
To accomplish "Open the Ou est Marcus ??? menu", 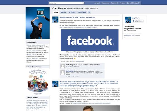I will tap(134, 3).
